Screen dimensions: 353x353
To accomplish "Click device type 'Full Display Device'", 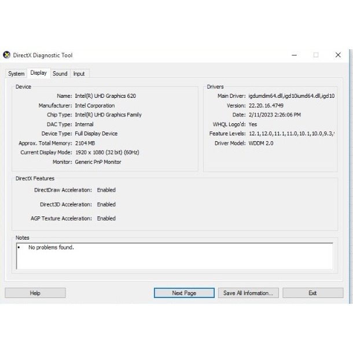I will tap(96, 134).
